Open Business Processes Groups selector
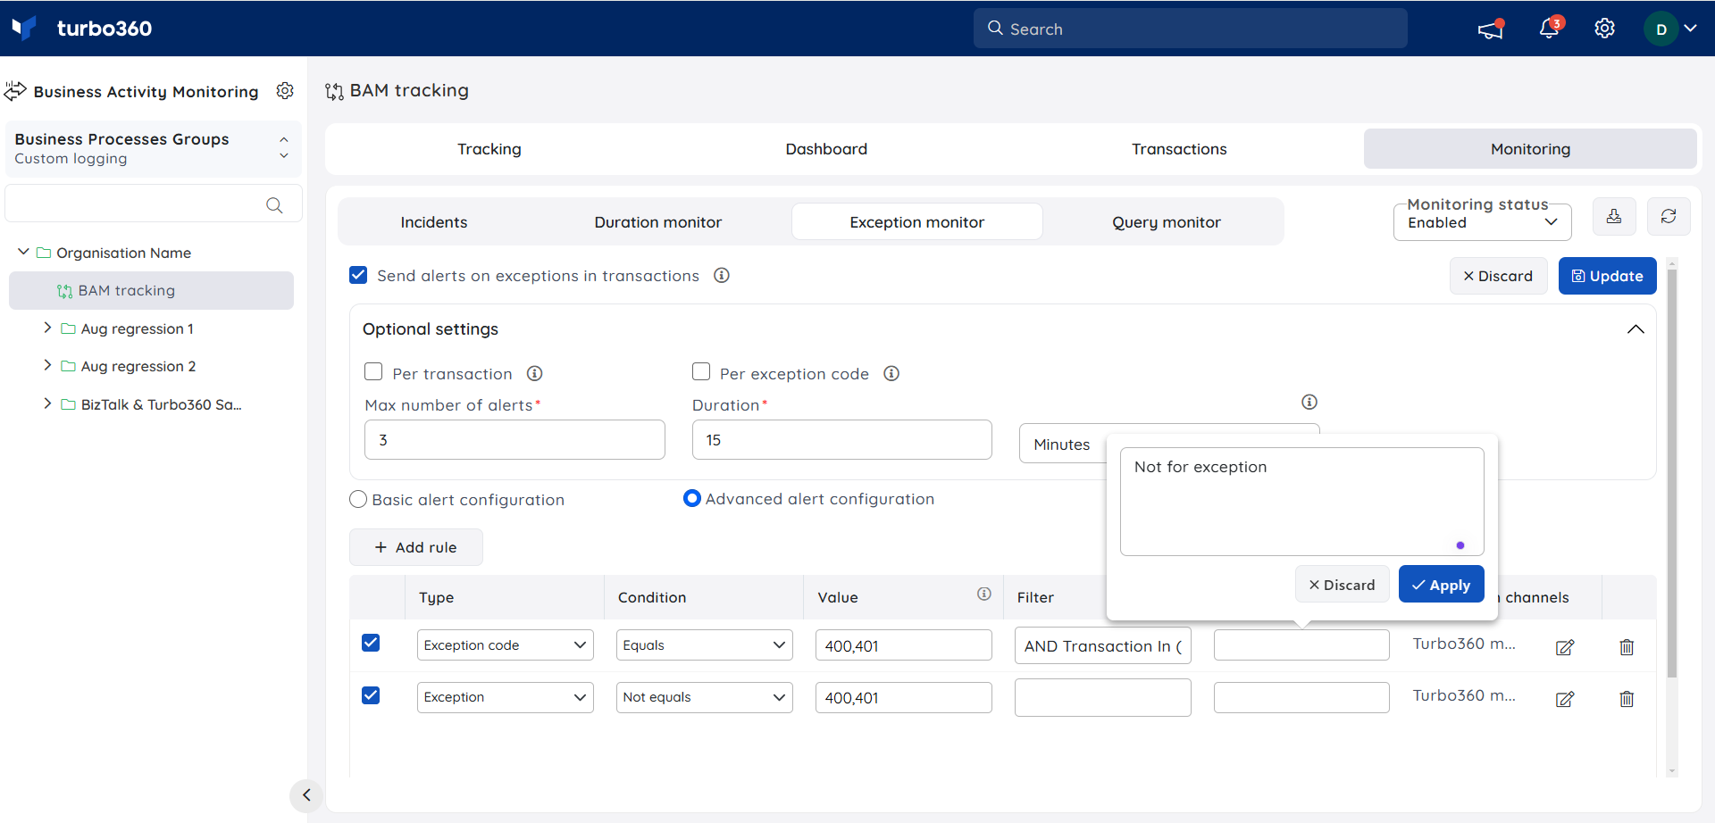 [x=154, y=148]
